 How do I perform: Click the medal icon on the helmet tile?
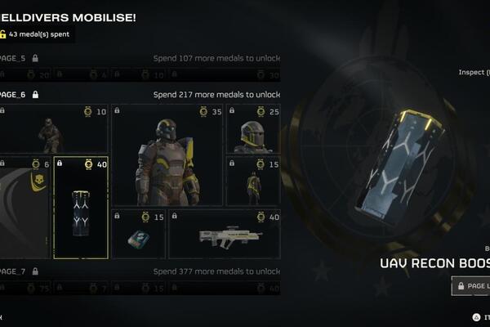coord(261,112)
